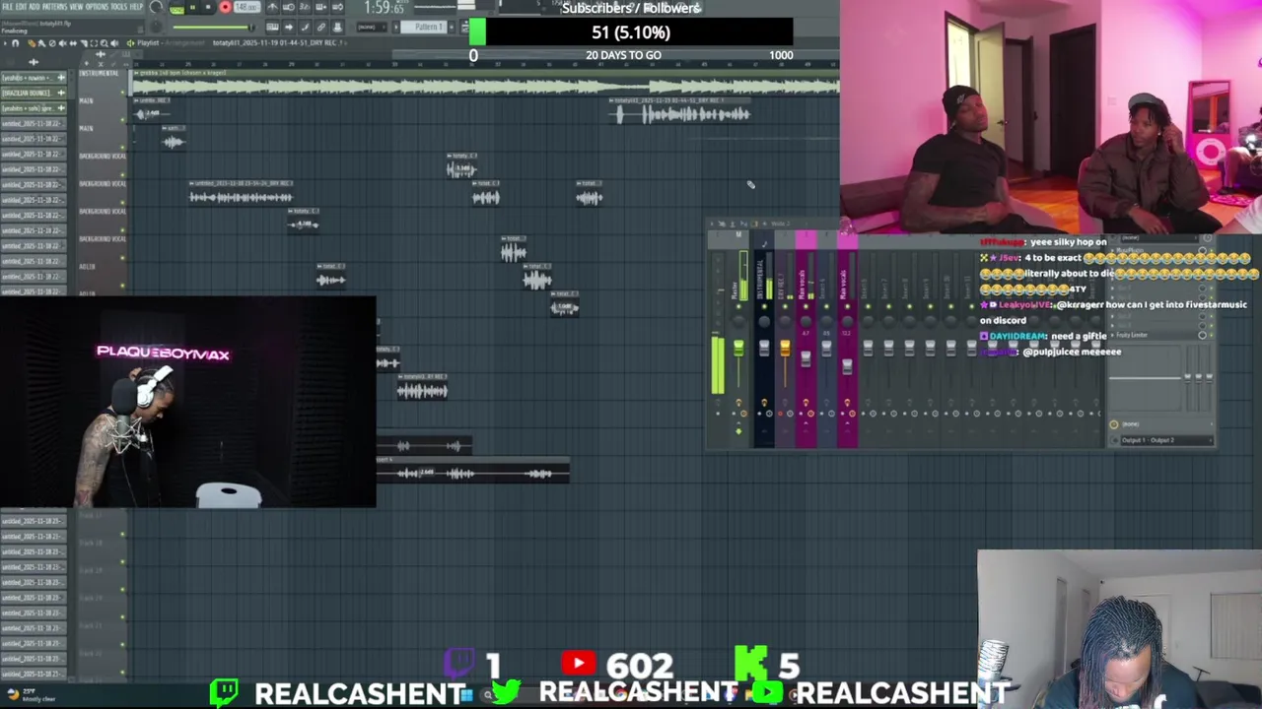Open the Pattern 1 selector

(x=424, y=27)
